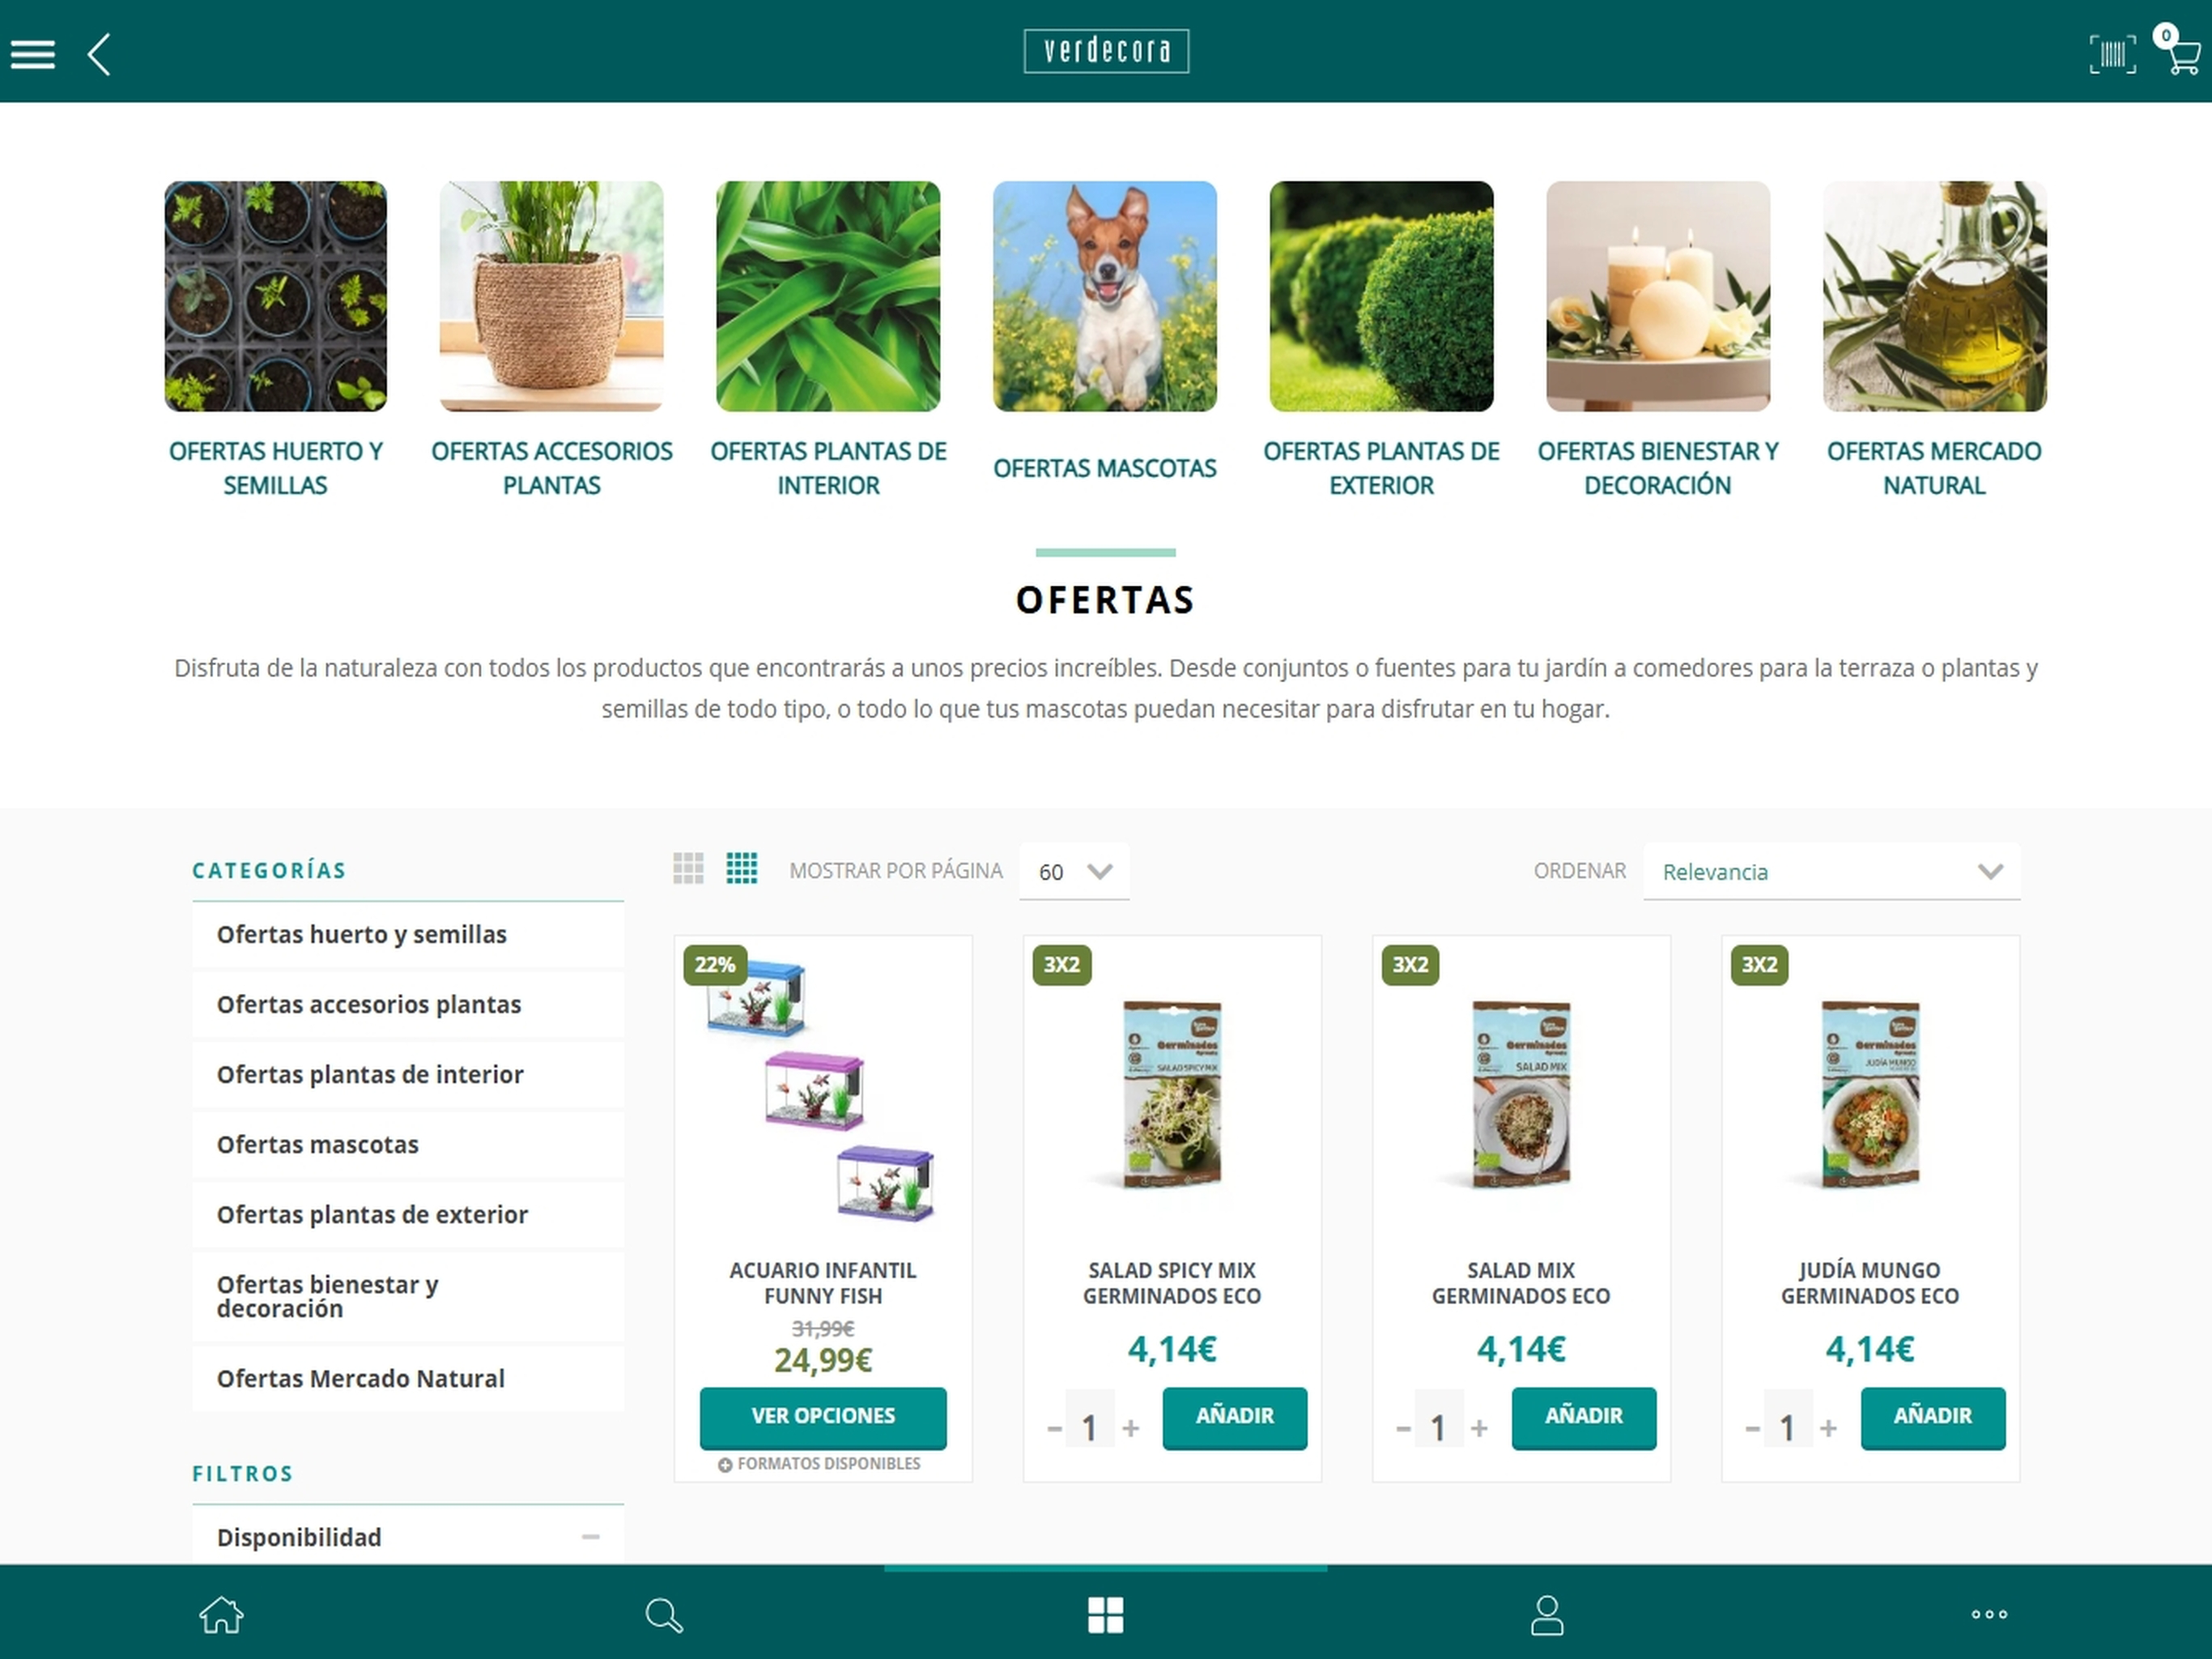Open the Mostrar por página 60 dropdown
Viewport: 2212px width, 1659px height.
(1074, 872)
